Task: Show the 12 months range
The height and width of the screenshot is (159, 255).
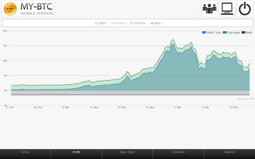Action: pos(137,23)
